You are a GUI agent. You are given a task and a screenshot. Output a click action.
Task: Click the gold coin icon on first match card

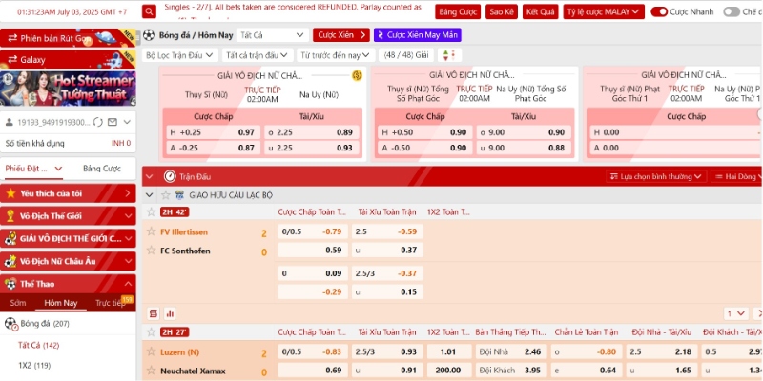[357, 75]
